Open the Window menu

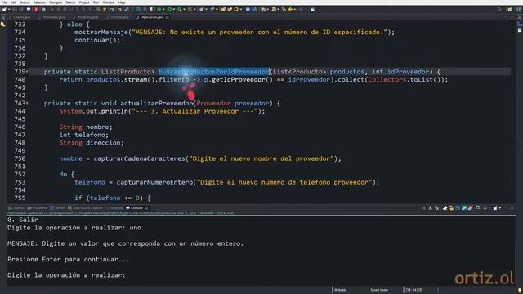(x=109, y=2)
